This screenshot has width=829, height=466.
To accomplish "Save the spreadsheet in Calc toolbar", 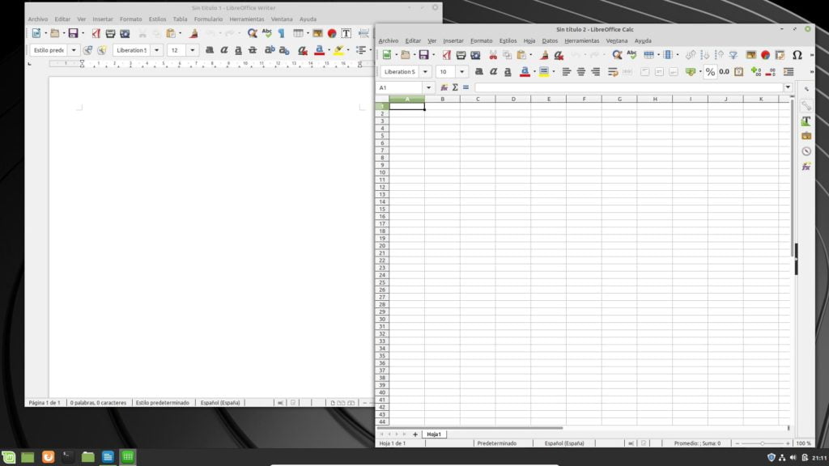I will pos(423,55).
